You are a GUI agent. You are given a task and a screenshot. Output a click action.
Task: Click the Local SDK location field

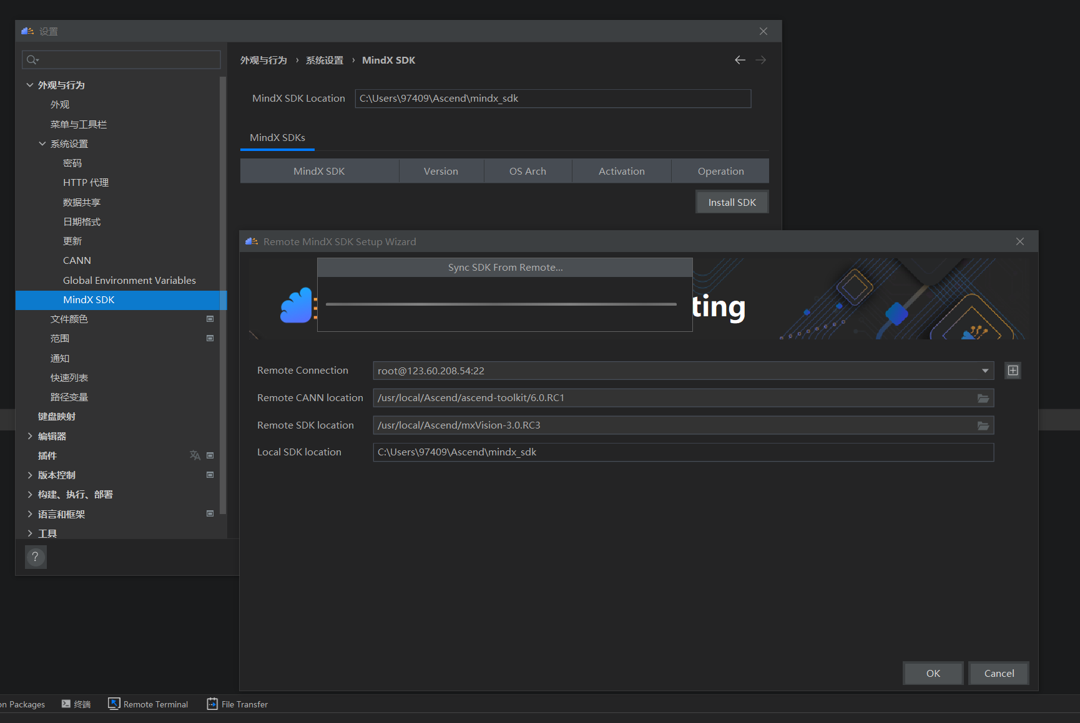pyautogui.click(x=683, y=452)
